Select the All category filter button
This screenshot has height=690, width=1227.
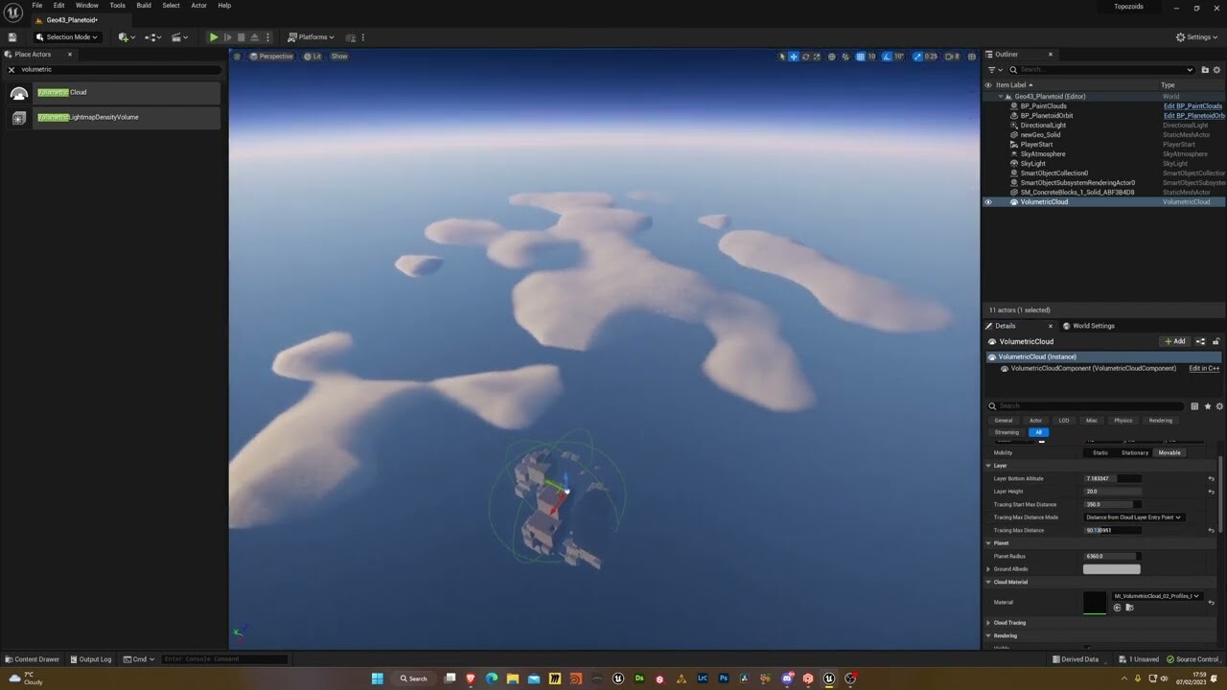coord(1038,432)
